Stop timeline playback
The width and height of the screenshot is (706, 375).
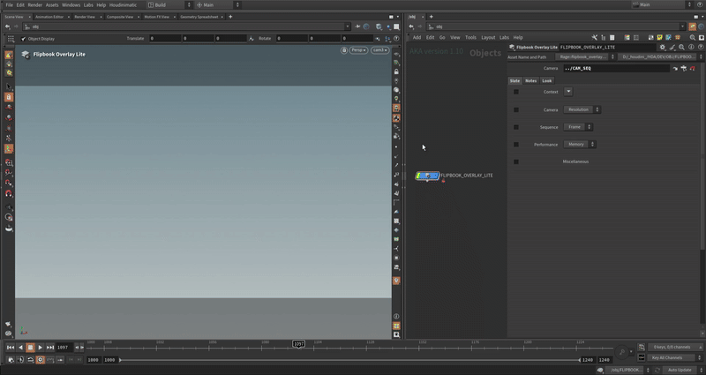[30, 347]
